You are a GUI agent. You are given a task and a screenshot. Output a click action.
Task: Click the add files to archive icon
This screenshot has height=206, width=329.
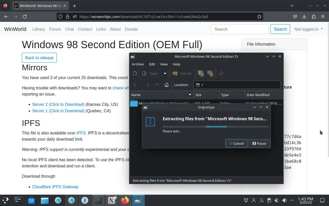coord(201,73)
